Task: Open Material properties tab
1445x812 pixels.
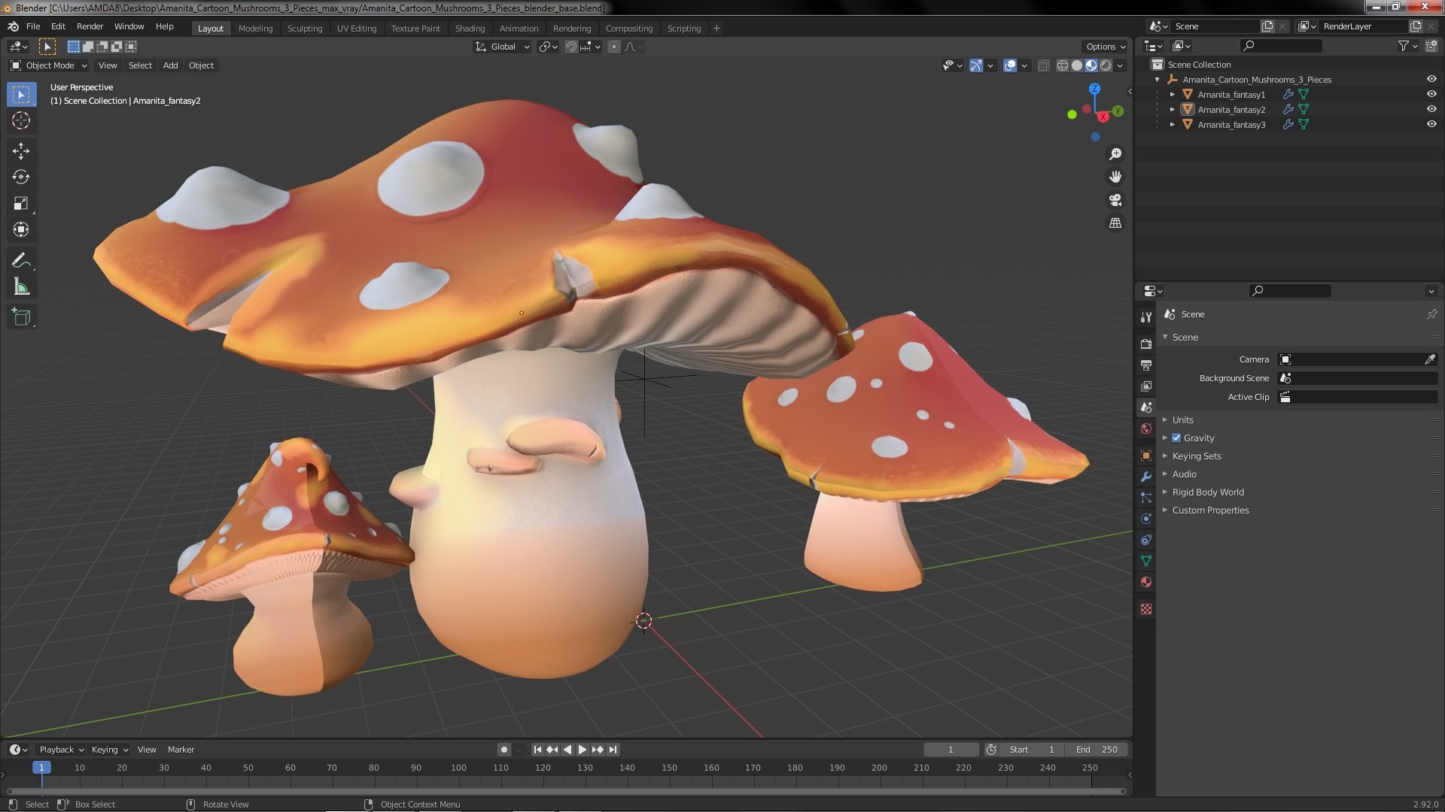Action: [1146, 582]
